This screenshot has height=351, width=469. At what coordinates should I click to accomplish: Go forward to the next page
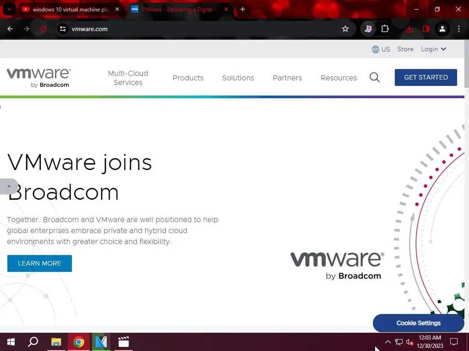pyautogui.click(x=27, y=29)
